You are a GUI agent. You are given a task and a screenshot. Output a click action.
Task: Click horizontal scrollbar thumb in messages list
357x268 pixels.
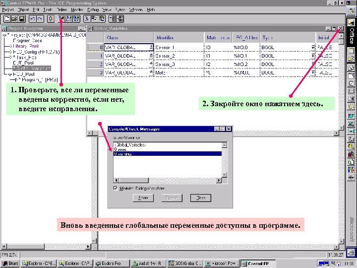(133, 180)
